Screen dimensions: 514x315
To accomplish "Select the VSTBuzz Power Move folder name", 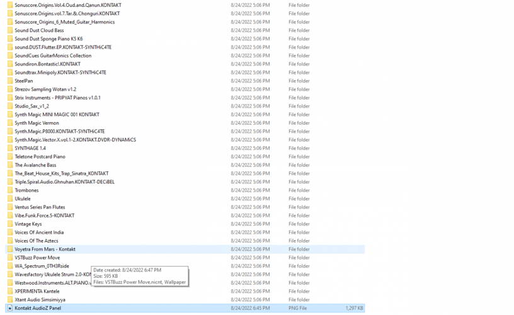I will 37,258.
